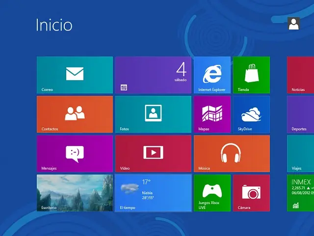
Task: Open the Mapas tile
Action: [212, 114]
